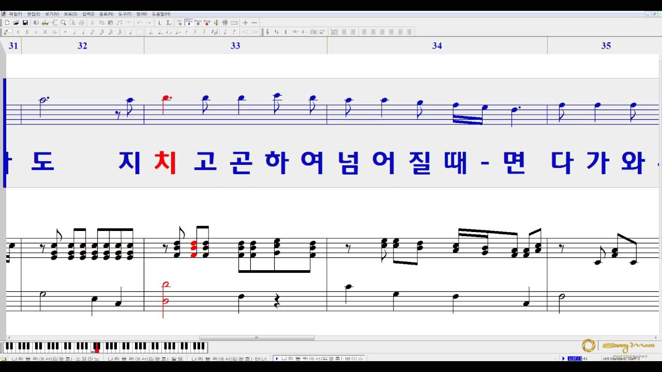The image size is (662, 372).
Task: Open the 파일(F) menu
Action: [x=16, y=14]
